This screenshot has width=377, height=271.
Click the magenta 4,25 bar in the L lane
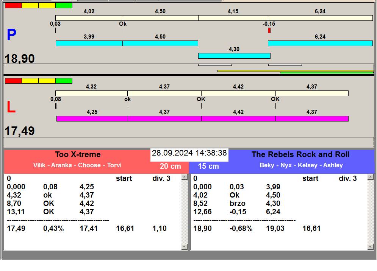tap(92, 118)
